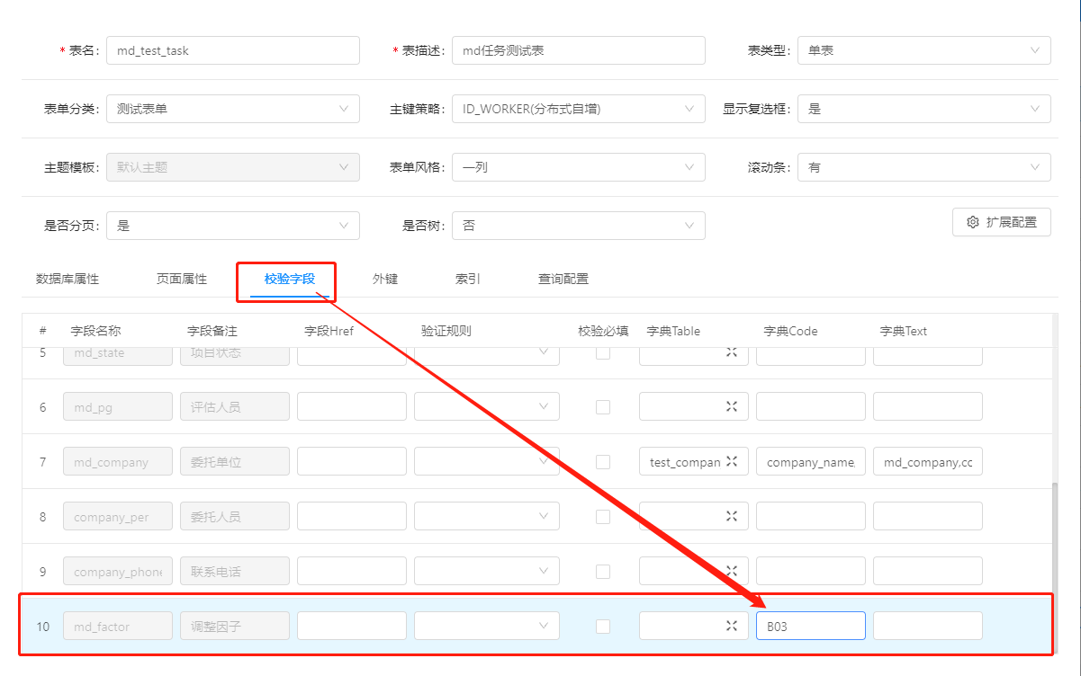Toggle 校验必填 checkbox in md_company row
1081x676 pixels.
click(x=603, y=460)
